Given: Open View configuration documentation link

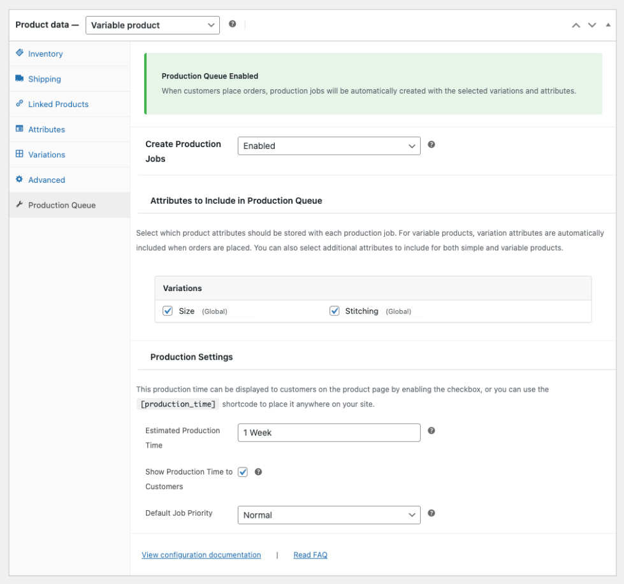Looking at the screenshot, I should coord(201,555).
